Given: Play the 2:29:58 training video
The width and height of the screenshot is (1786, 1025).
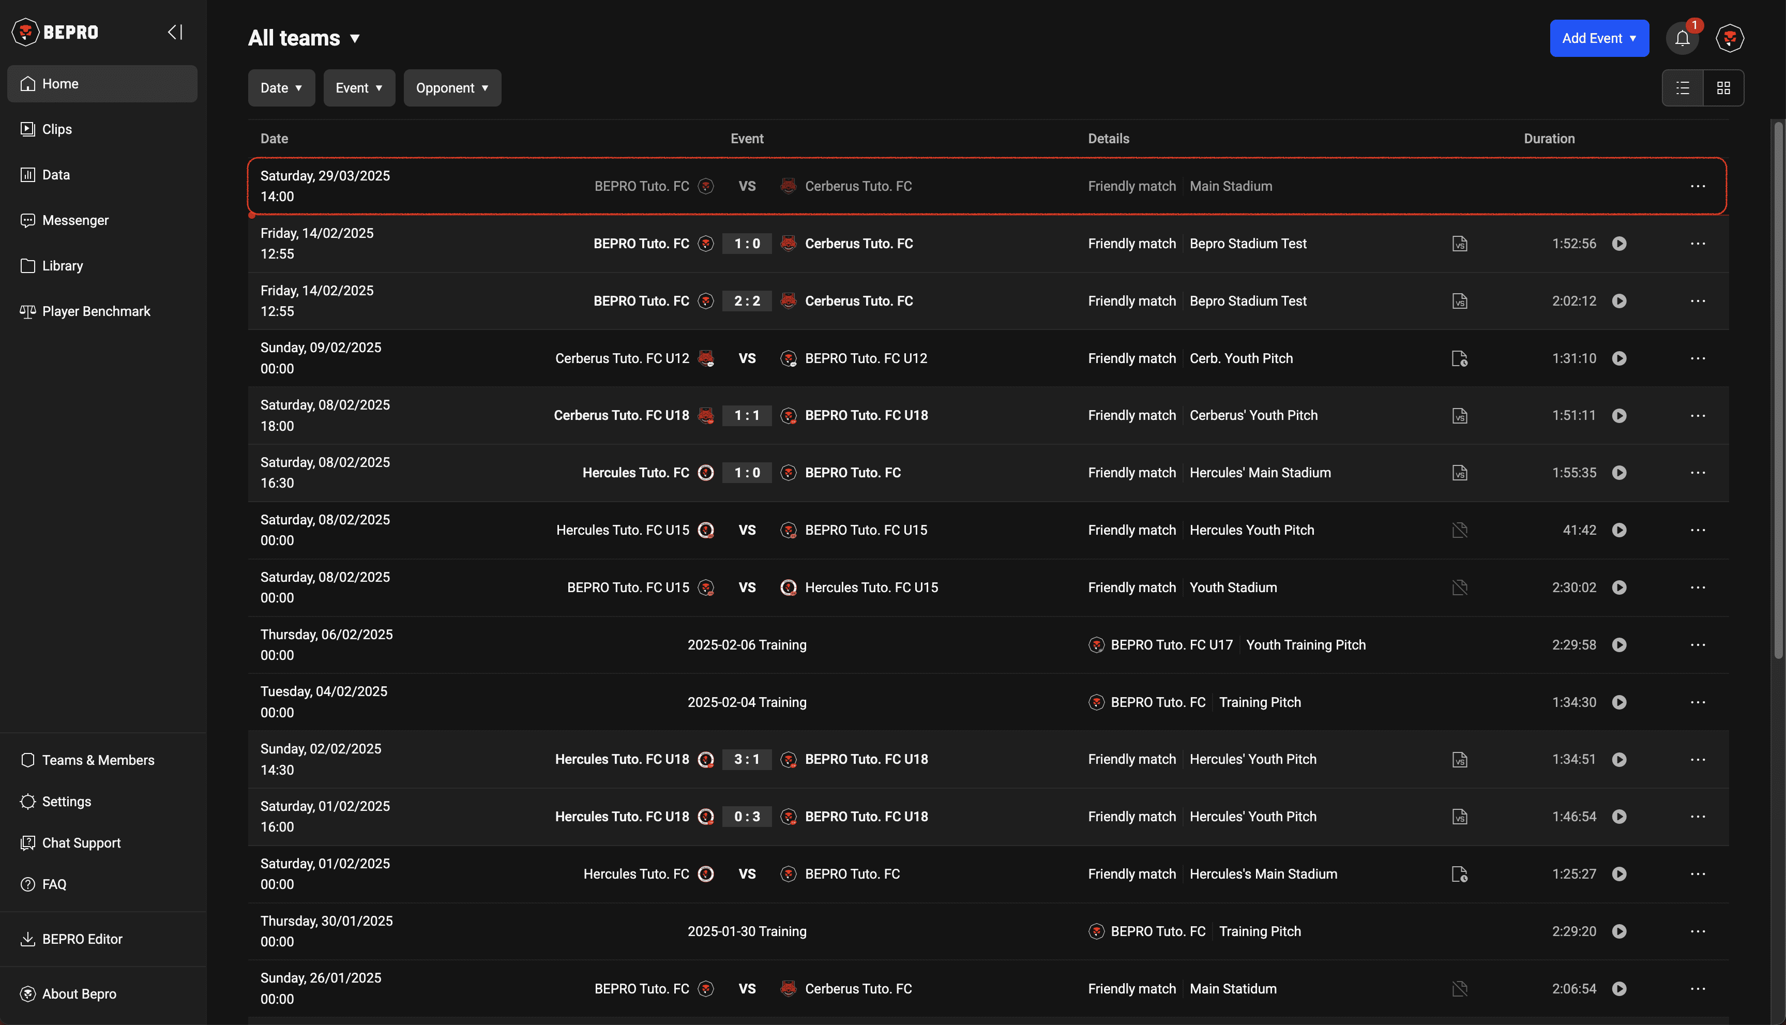Looking at the screenshot, I should tap(1619, 645).
